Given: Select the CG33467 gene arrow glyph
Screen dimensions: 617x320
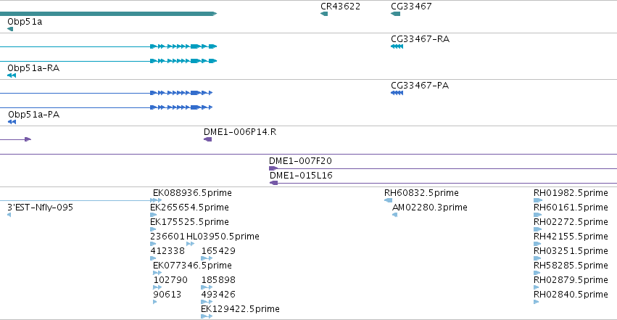Looking at the screenshot, I should (x=395, y=14).
